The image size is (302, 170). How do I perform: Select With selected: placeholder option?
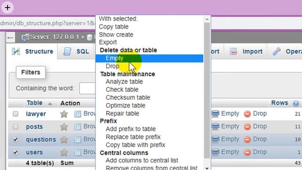[x=149, y=19]
